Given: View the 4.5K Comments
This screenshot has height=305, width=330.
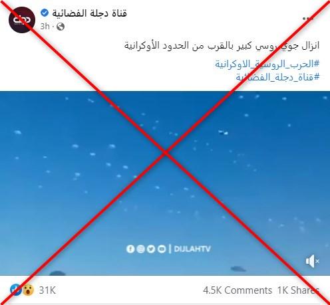Looking at the screenshot, I should click(238, 290).
